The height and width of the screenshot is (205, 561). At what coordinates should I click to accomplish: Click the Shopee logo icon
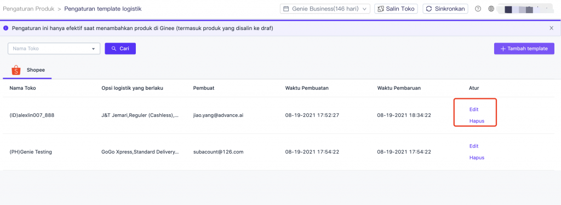(16, 70)
